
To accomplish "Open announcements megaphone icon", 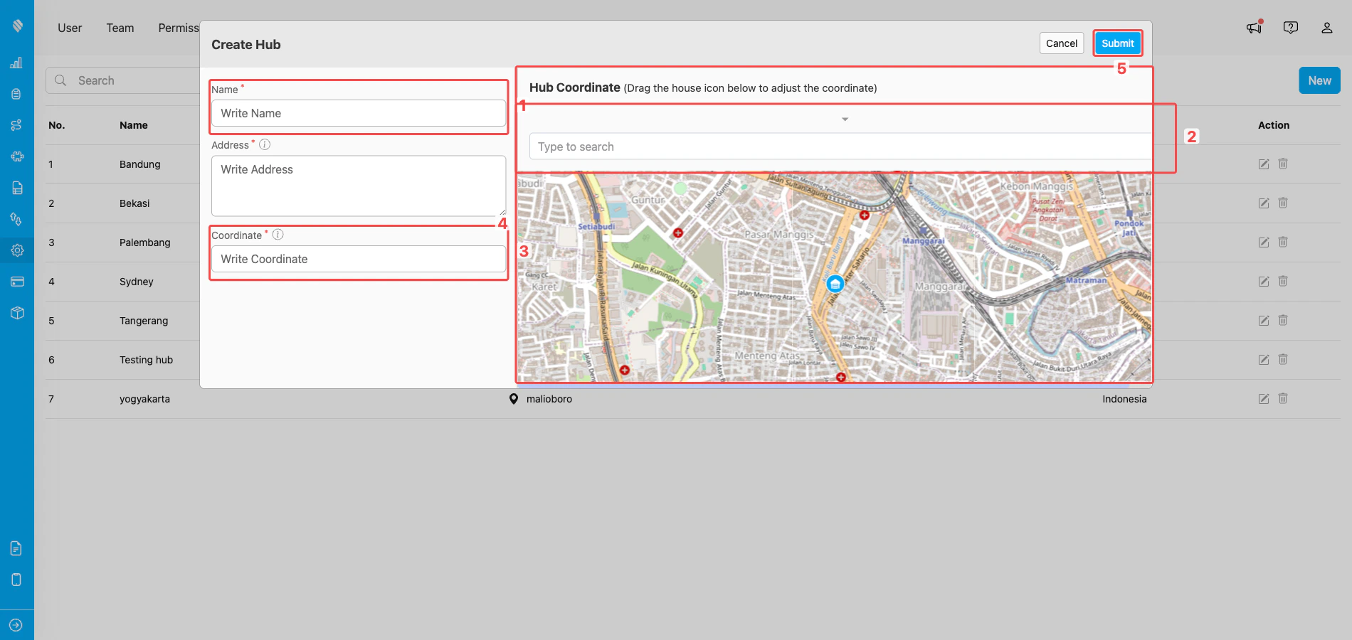I will (x=1255, y=27).
